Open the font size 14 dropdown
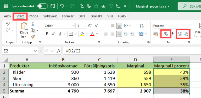 coord(84,26)
